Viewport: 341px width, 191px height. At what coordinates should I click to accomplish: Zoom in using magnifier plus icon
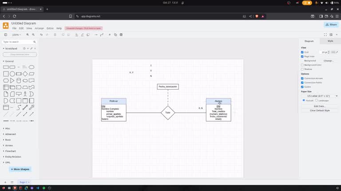tap(28, 34)
